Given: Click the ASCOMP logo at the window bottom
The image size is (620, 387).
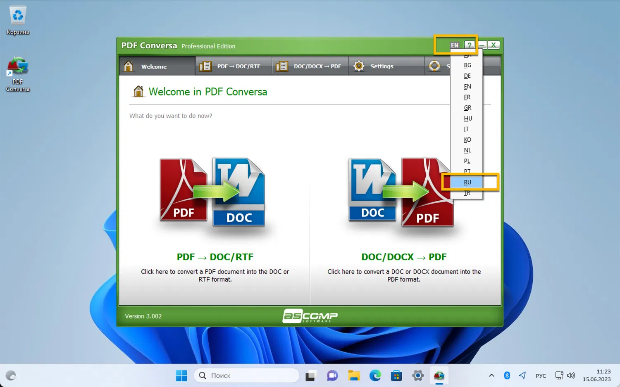Looking at the screenshot, I should (x=310, y=316).
